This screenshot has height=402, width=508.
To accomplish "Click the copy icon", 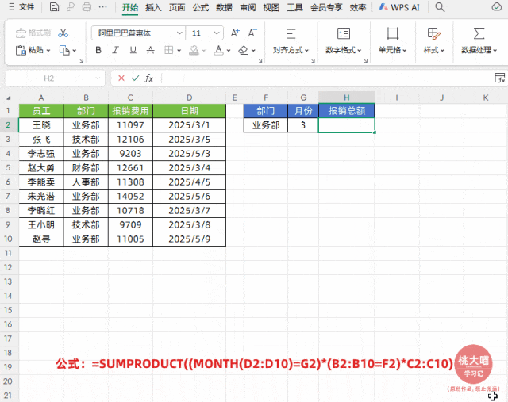I will tap(64, 50).
